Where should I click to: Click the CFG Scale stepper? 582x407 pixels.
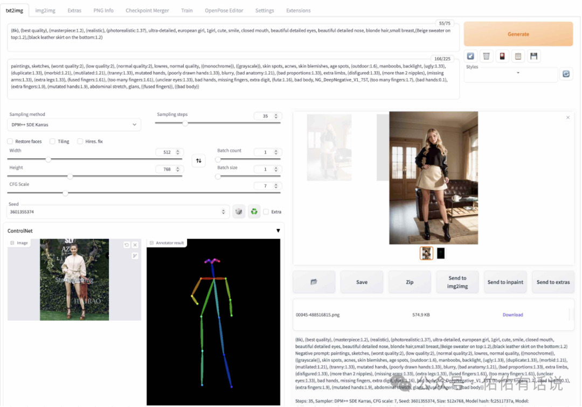(276, 186)
